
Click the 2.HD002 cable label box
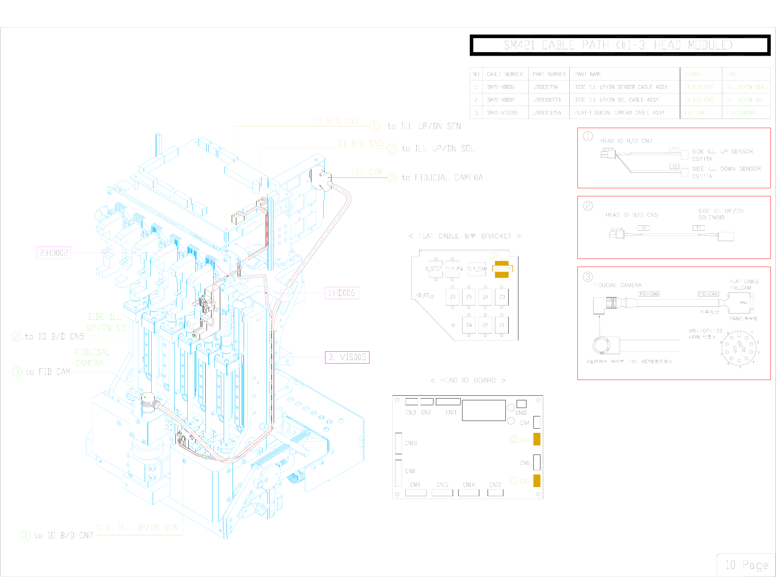point(54,253)
